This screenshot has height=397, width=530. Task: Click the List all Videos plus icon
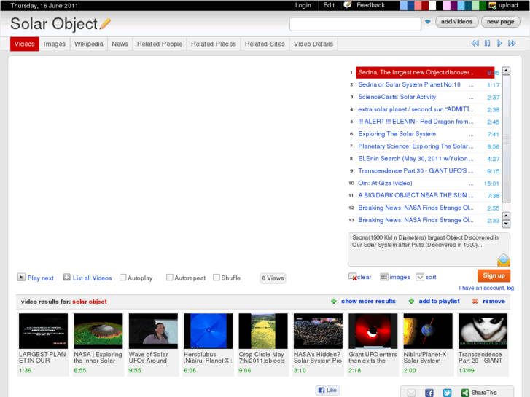[x=66, y=278]
